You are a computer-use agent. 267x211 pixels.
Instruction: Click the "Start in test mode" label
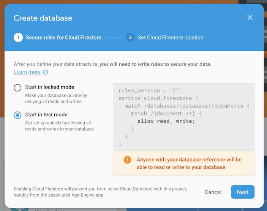[46, 114]
